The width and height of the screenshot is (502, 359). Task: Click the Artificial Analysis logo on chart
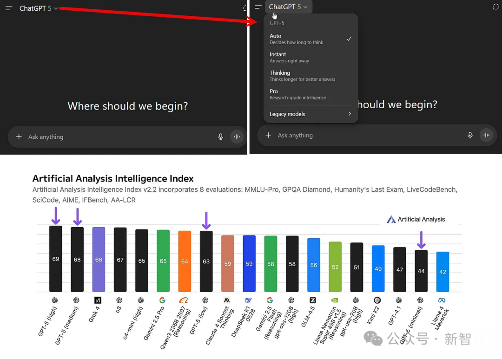pos(416,219)
